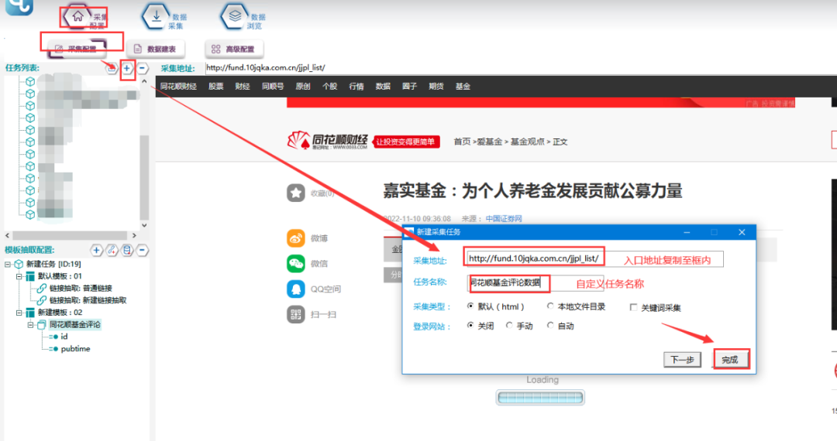The image size is (837, 441).
Task: Focus 采集地址 field in dialog
Action: 594,259
